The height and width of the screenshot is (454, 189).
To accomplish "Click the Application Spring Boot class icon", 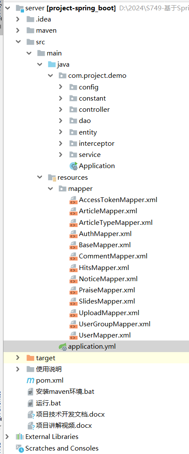I will click(x=74, y=166).
